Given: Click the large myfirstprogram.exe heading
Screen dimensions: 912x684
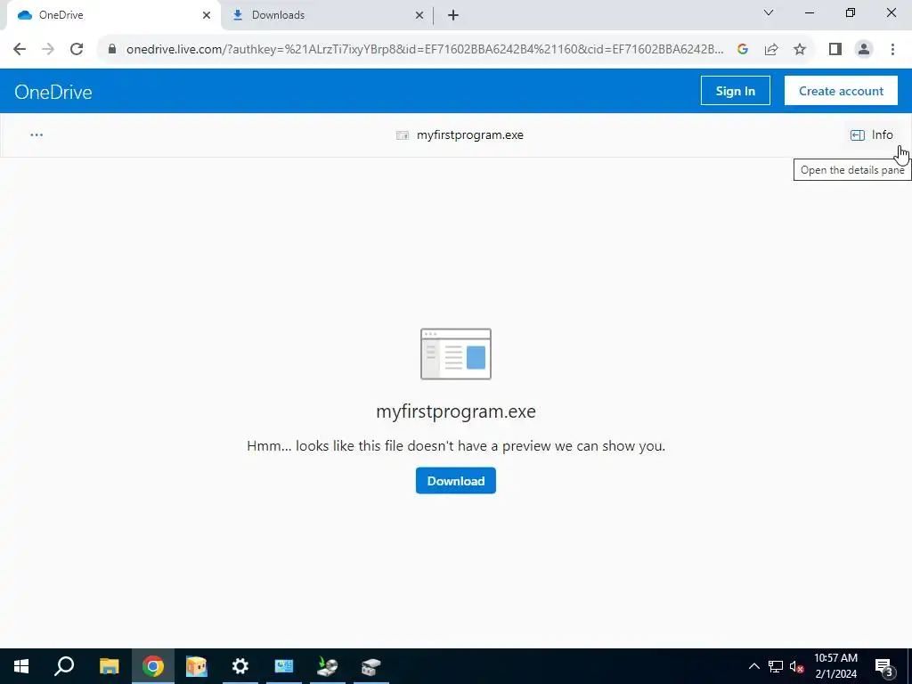Looking at the screenshot, I should pos(456,411).
